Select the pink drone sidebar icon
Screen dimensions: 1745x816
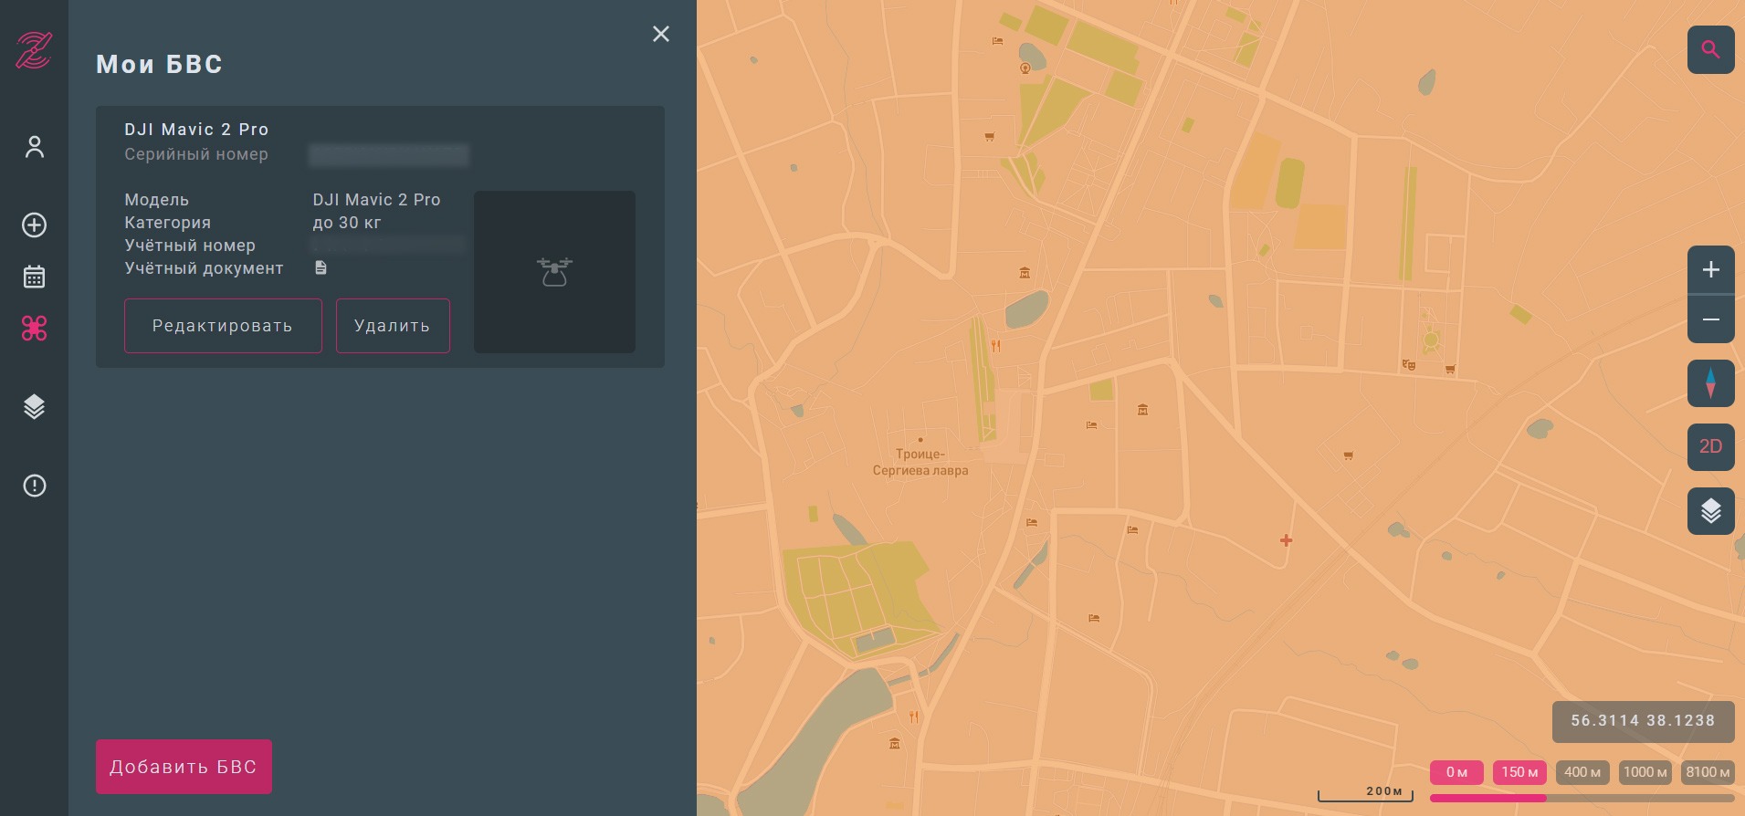click(x=35, y=329)
